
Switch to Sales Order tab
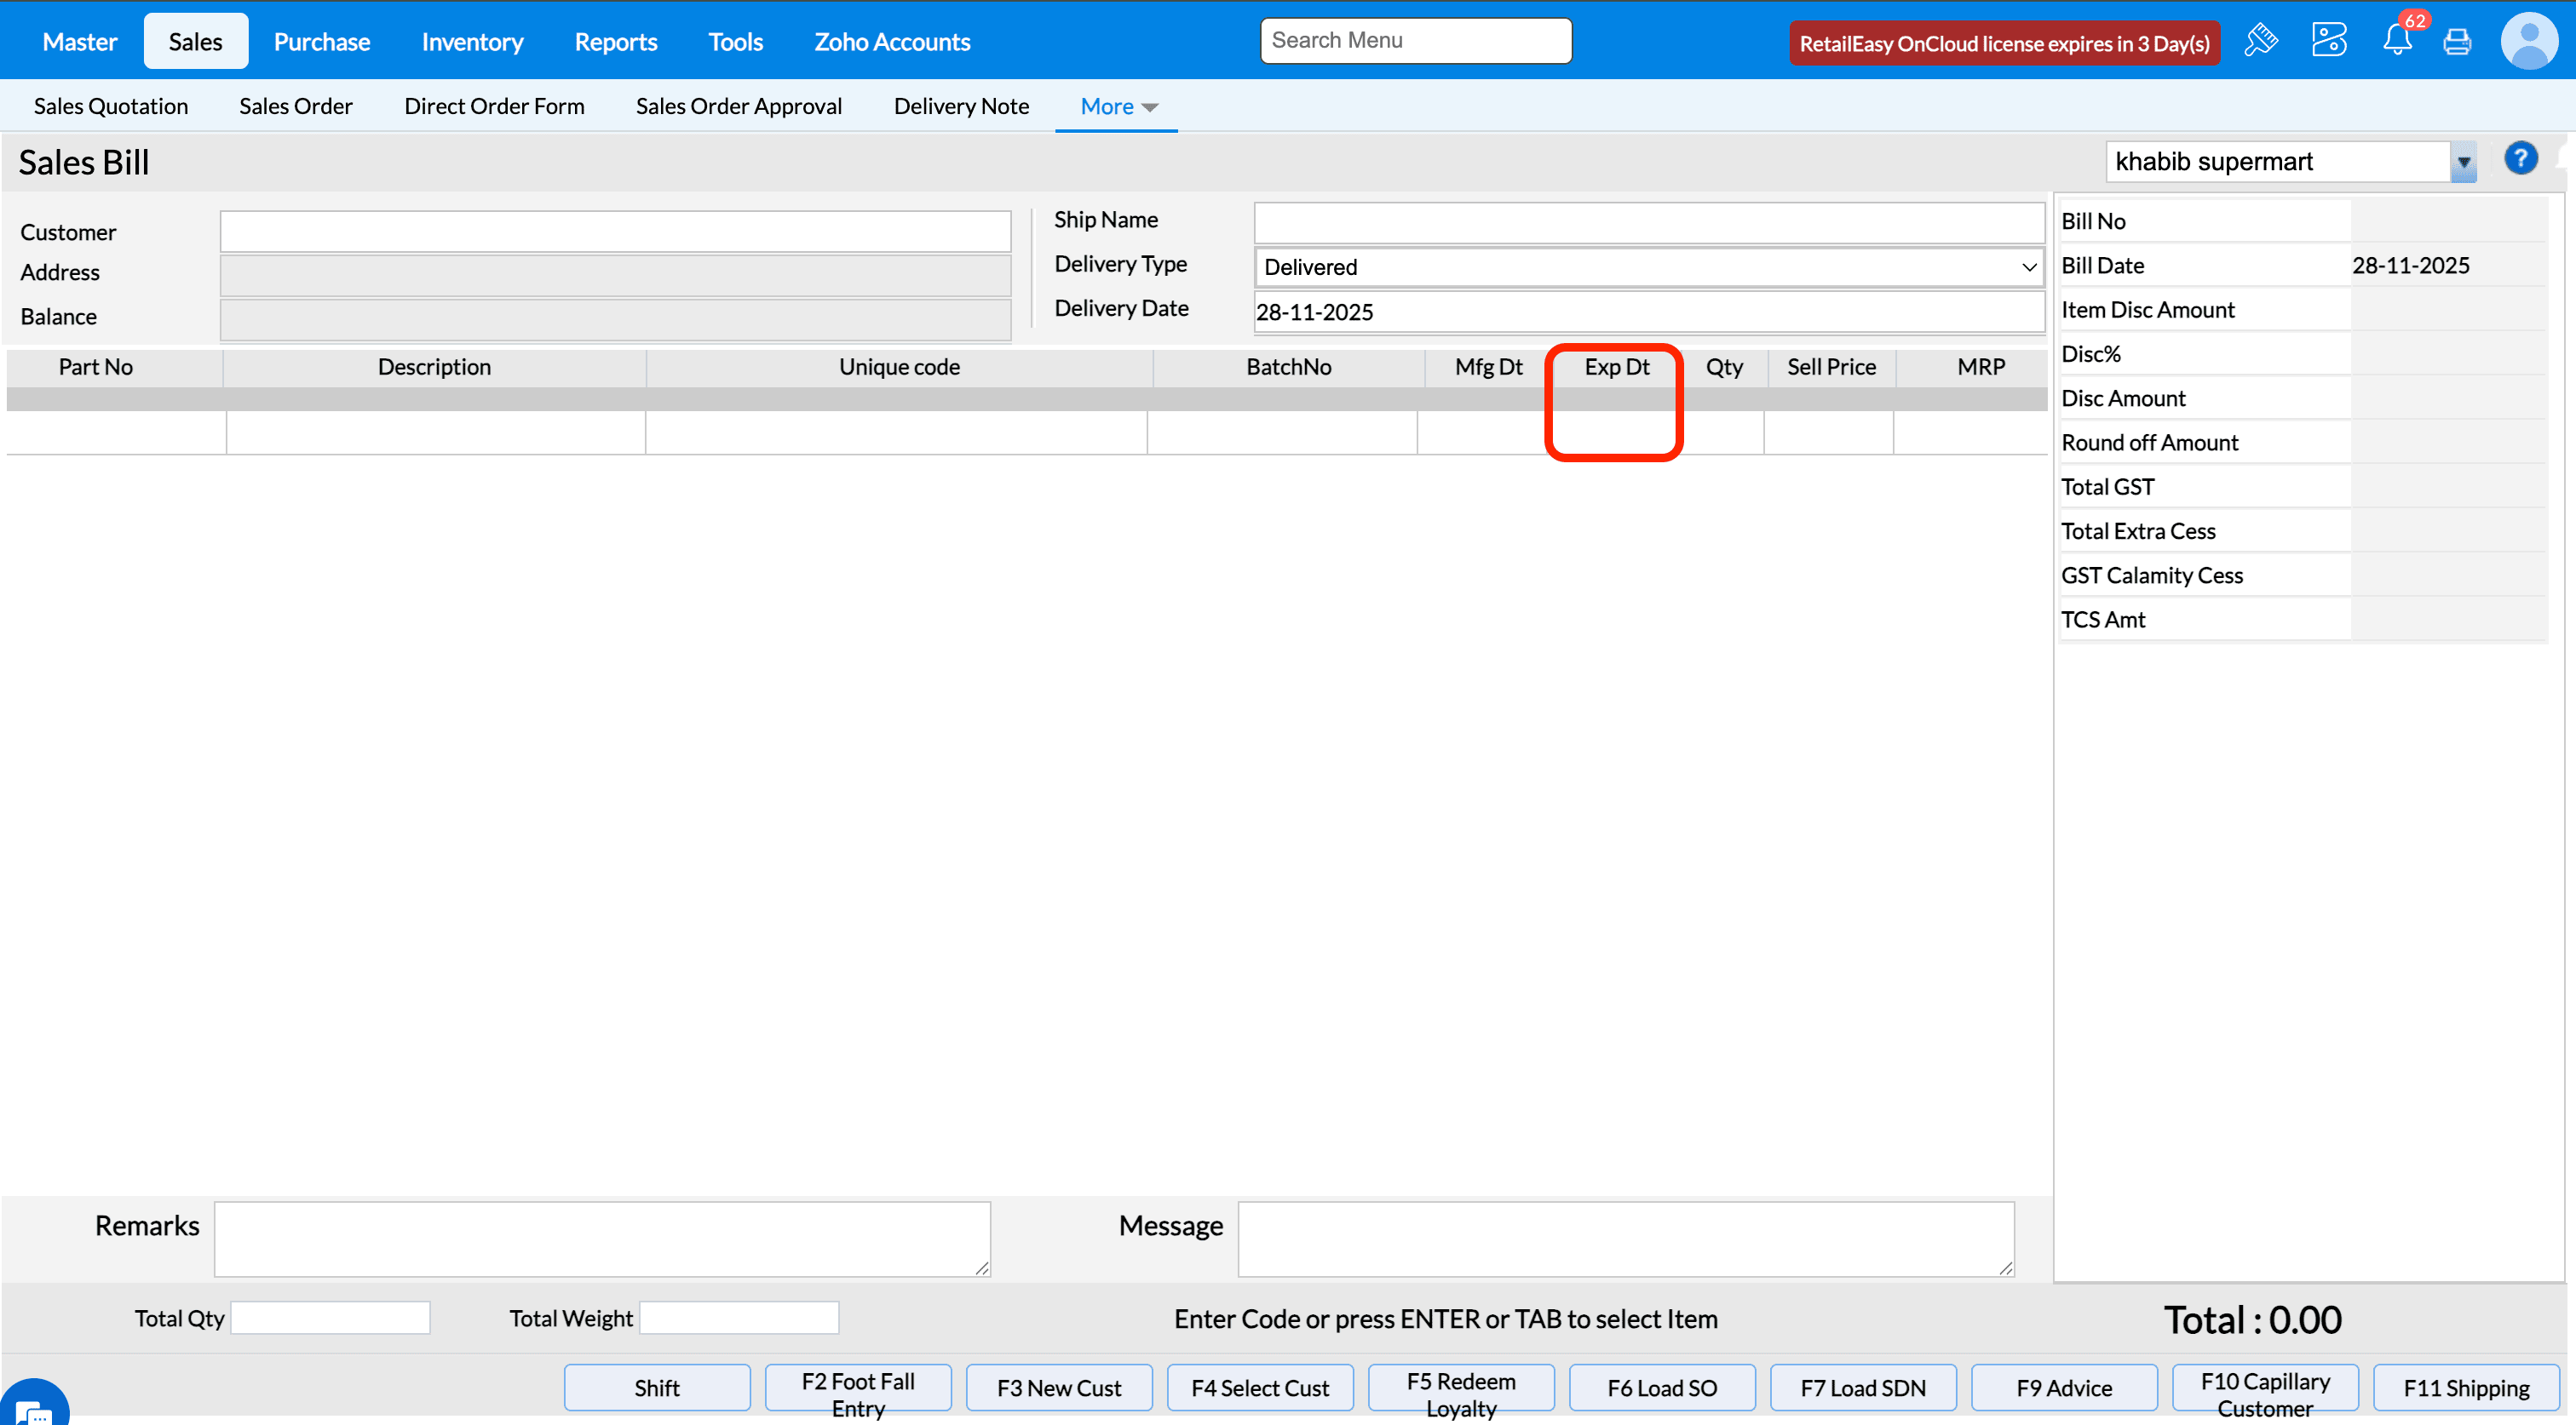[295, 106]
